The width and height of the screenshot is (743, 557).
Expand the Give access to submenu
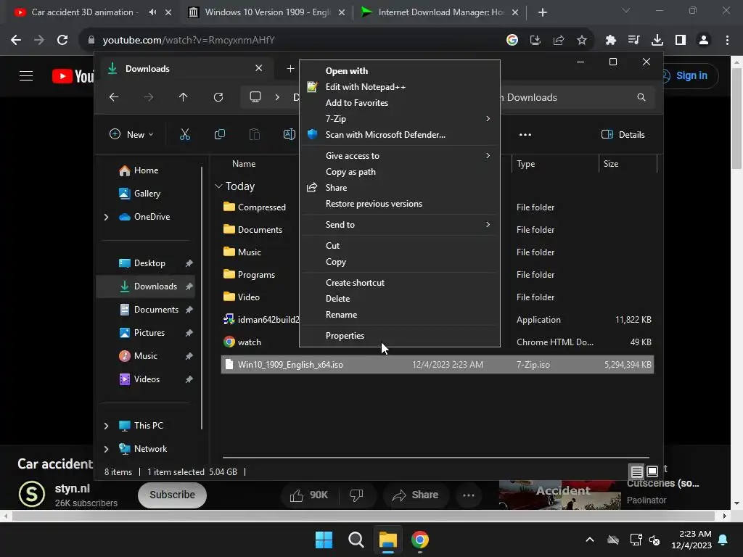(400, 155)
